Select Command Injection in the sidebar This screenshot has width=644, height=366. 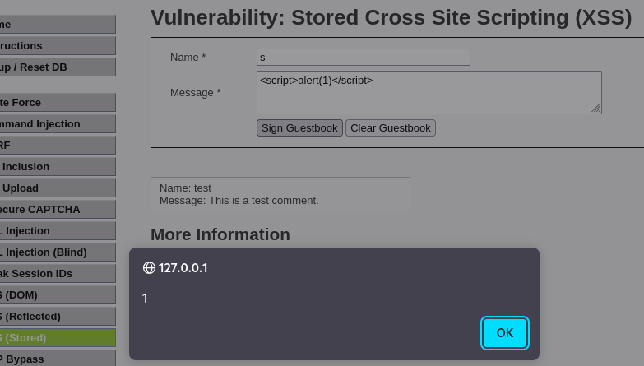[49, 123]
